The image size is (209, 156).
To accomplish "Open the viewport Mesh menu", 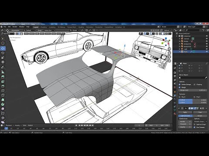I will pos(42,34).
